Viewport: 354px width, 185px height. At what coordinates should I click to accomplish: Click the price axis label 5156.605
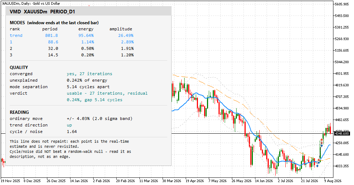tap(342, 50)
